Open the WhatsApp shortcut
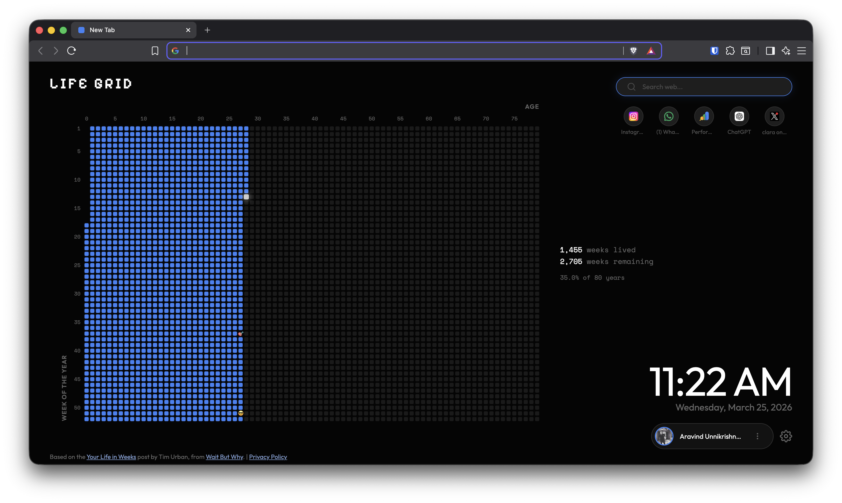The width and height of the screenshot is (842, 503). click(x=668, y=116)
